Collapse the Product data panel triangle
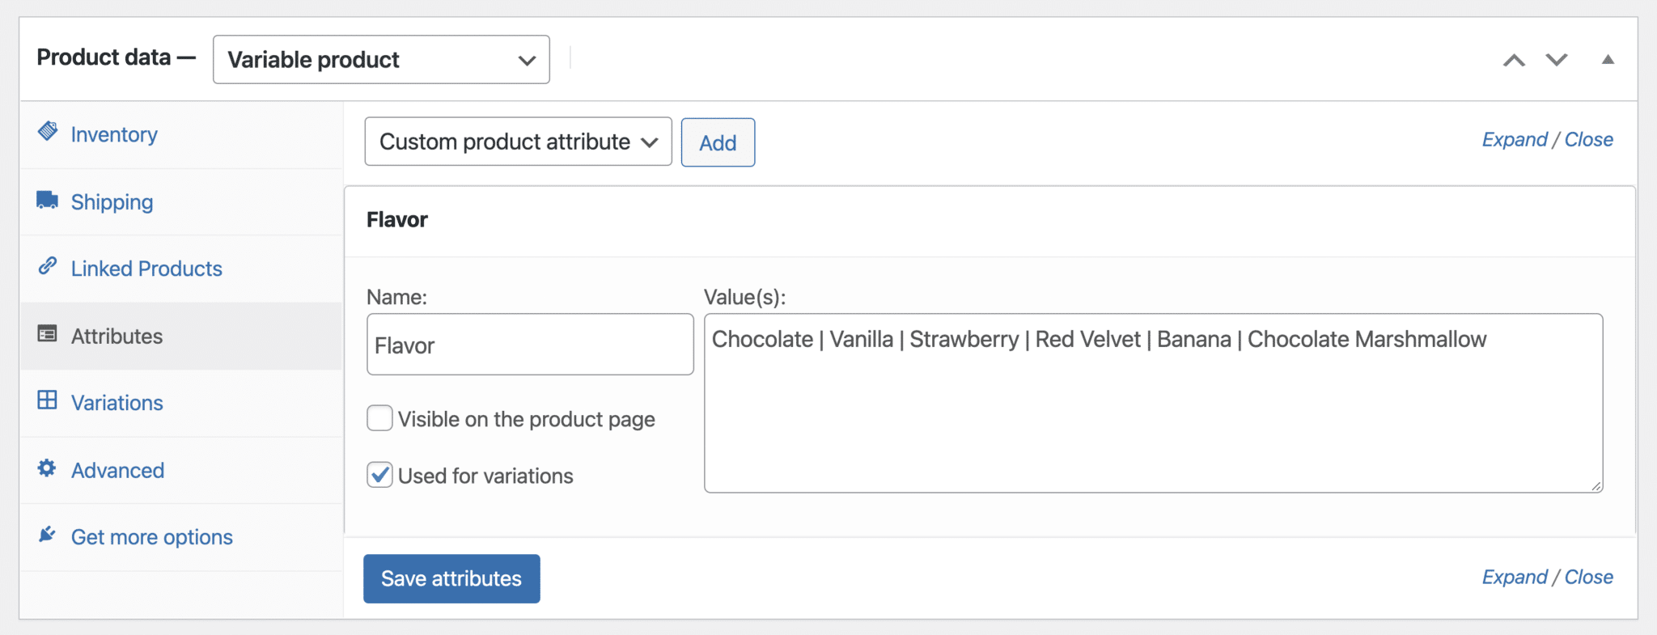The image size is (1657, 635). [x=1608, y=60]
